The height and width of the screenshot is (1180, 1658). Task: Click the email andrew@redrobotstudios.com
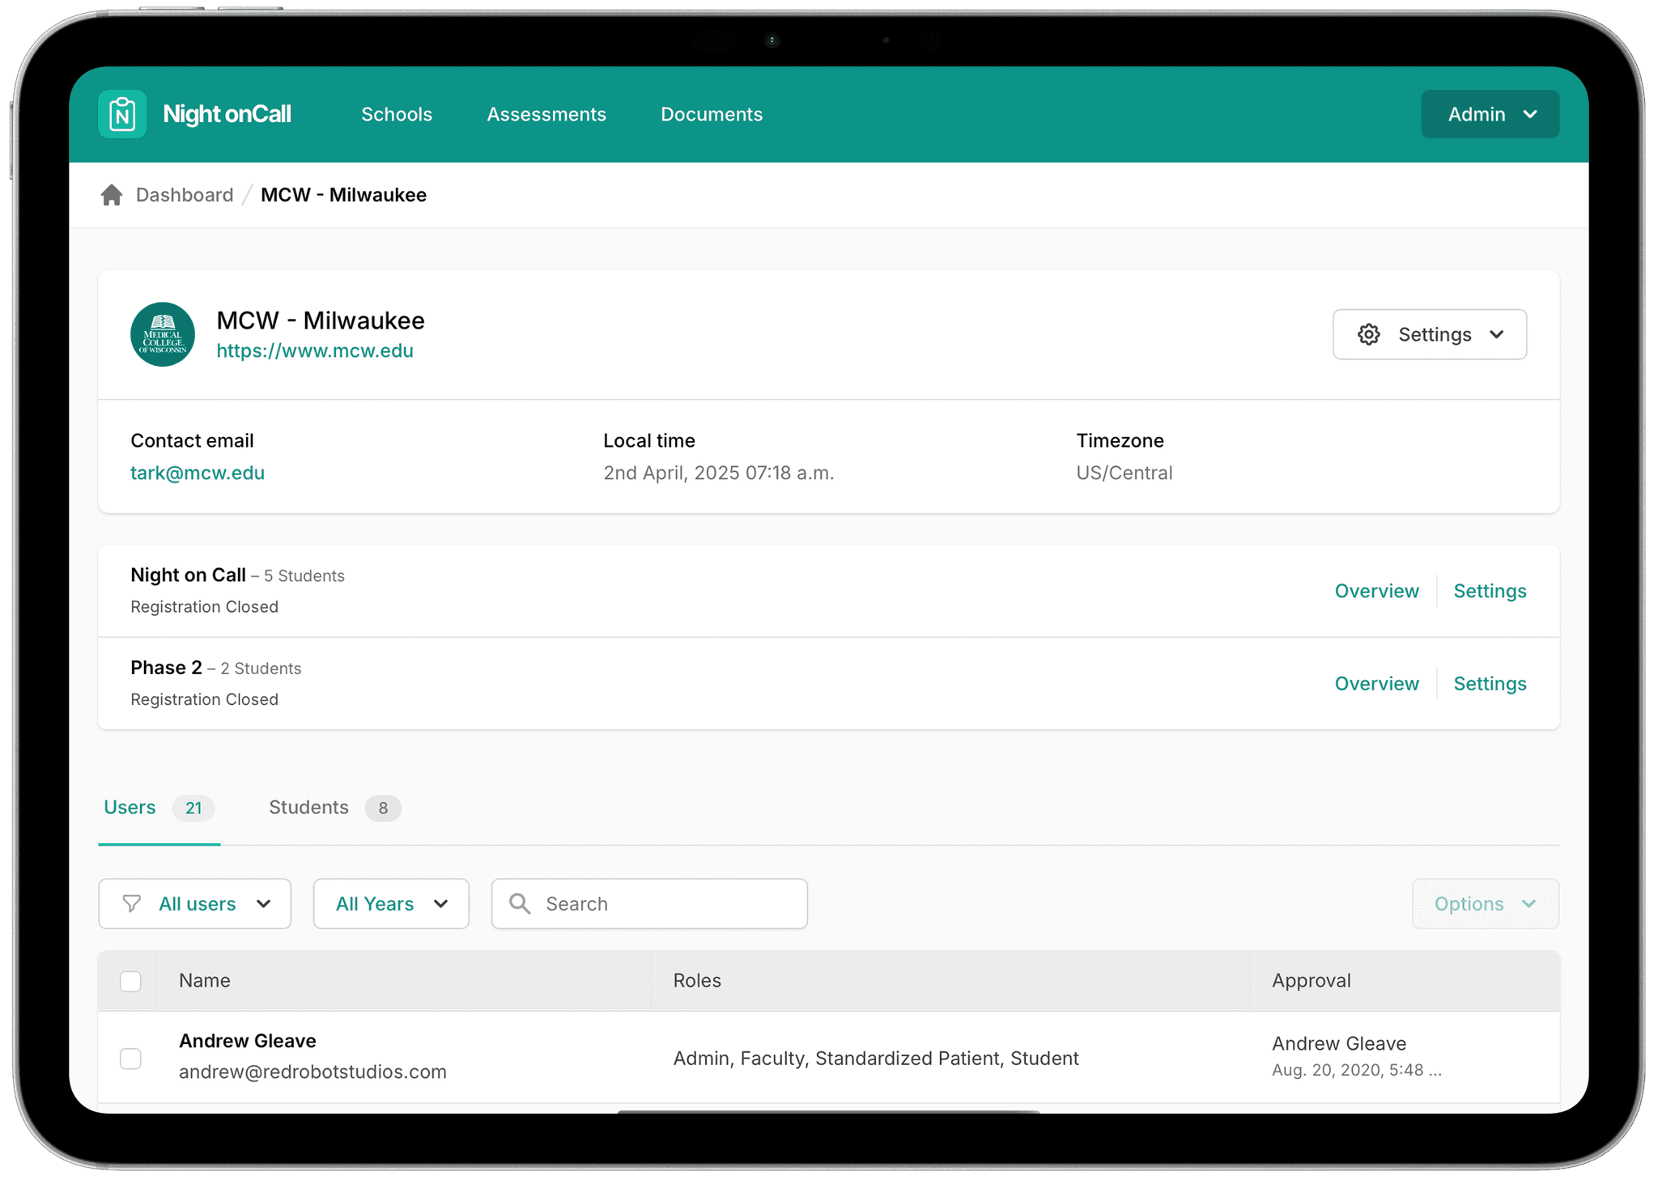point(312,1072)
